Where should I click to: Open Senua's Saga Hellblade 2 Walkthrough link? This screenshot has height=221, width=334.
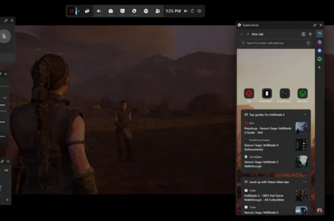click(x=261, y=164)
